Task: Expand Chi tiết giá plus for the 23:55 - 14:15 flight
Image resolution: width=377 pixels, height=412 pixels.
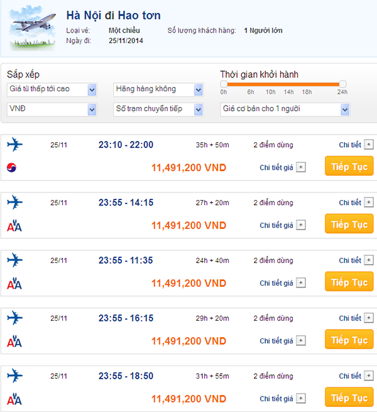Action: (x=301, y=225)
